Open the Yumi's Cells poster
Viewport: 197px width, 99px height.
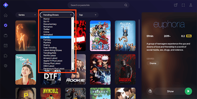pos(26,69)
